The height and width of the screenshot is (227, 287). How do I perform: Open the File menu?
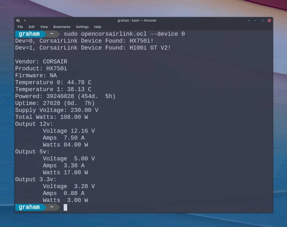[20, 27]
